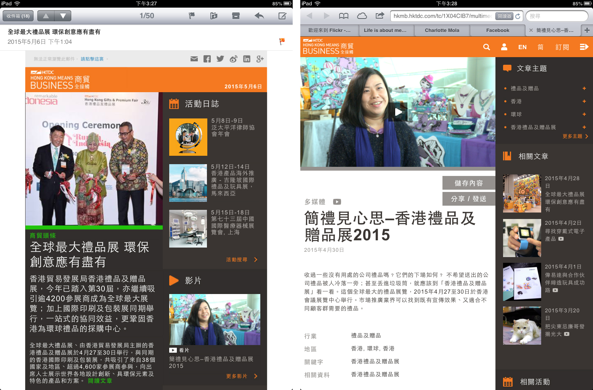
Task: Open iCloud tabs cloud icon
Action: pyautogui.click(x=362, y=16)
